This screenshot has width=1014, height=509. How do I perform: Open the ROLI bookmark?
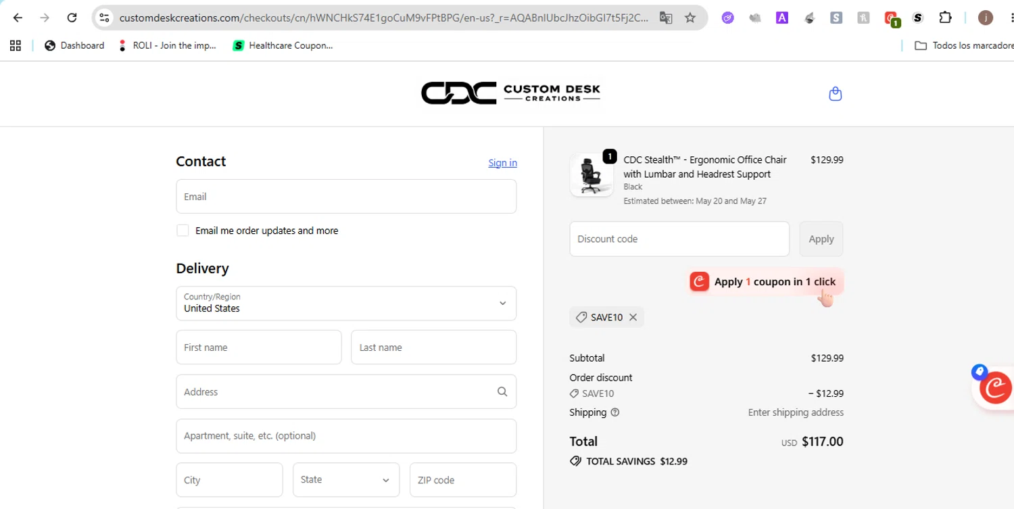pyautogui.click(x=167, y=45)
